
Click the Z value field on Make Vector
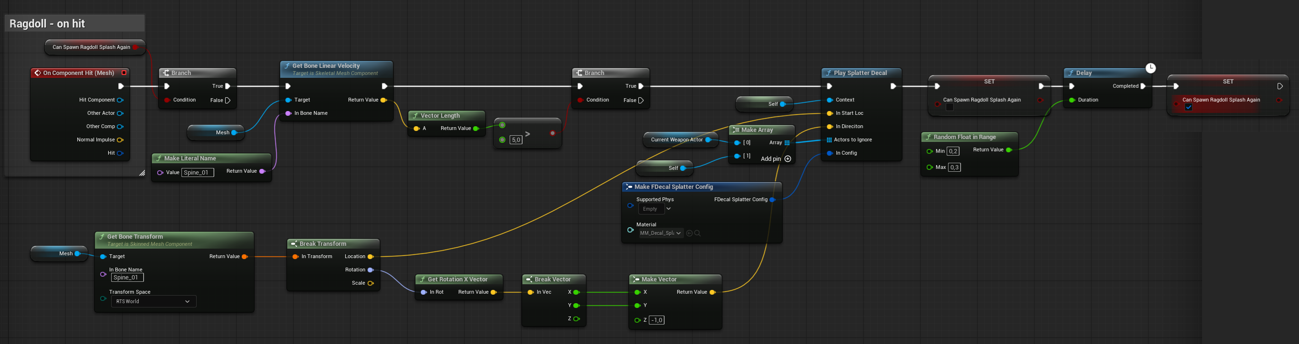[656, 320]
